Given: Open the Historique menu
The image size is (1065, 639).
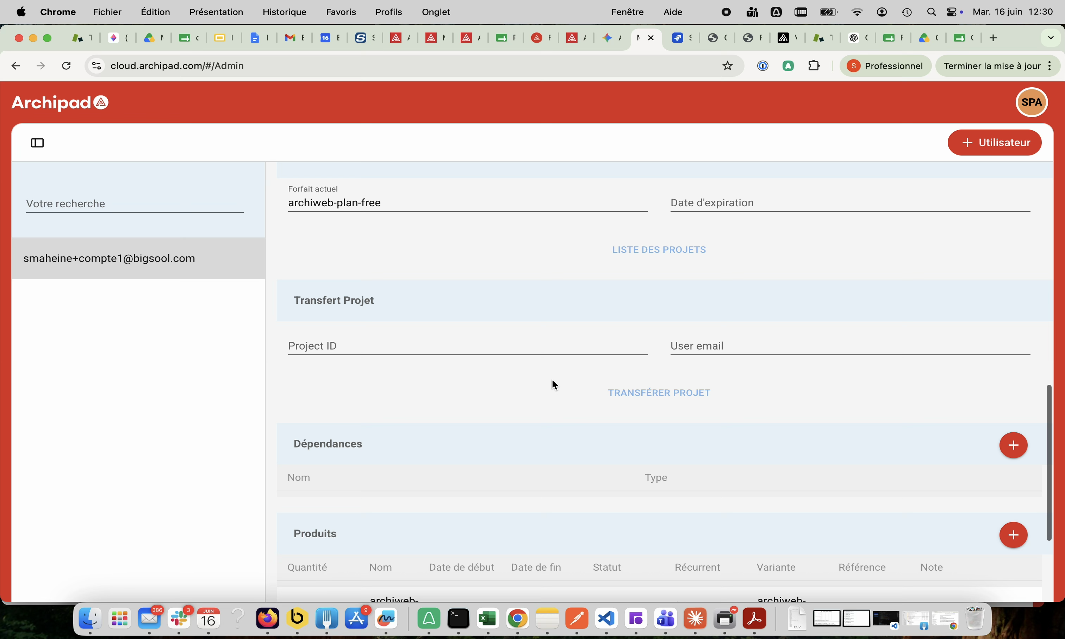Looking at the screenshot, I should pos(284,12).
